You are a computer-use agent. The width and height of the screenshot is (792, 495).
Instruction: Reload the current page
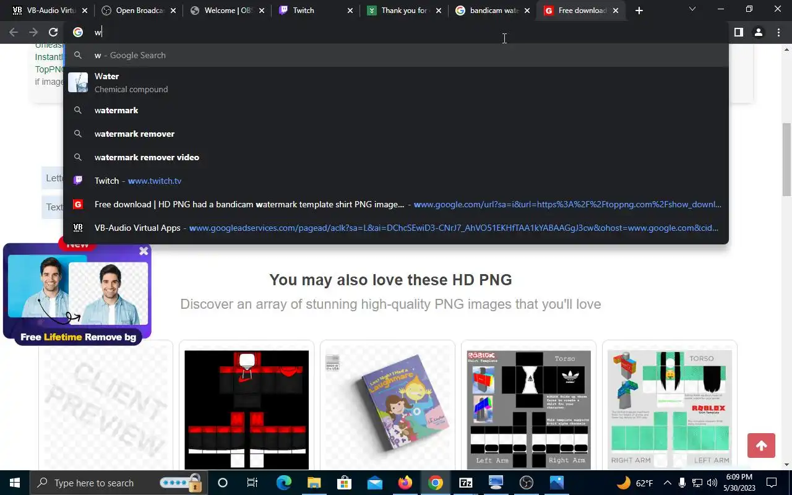point(53,32)
